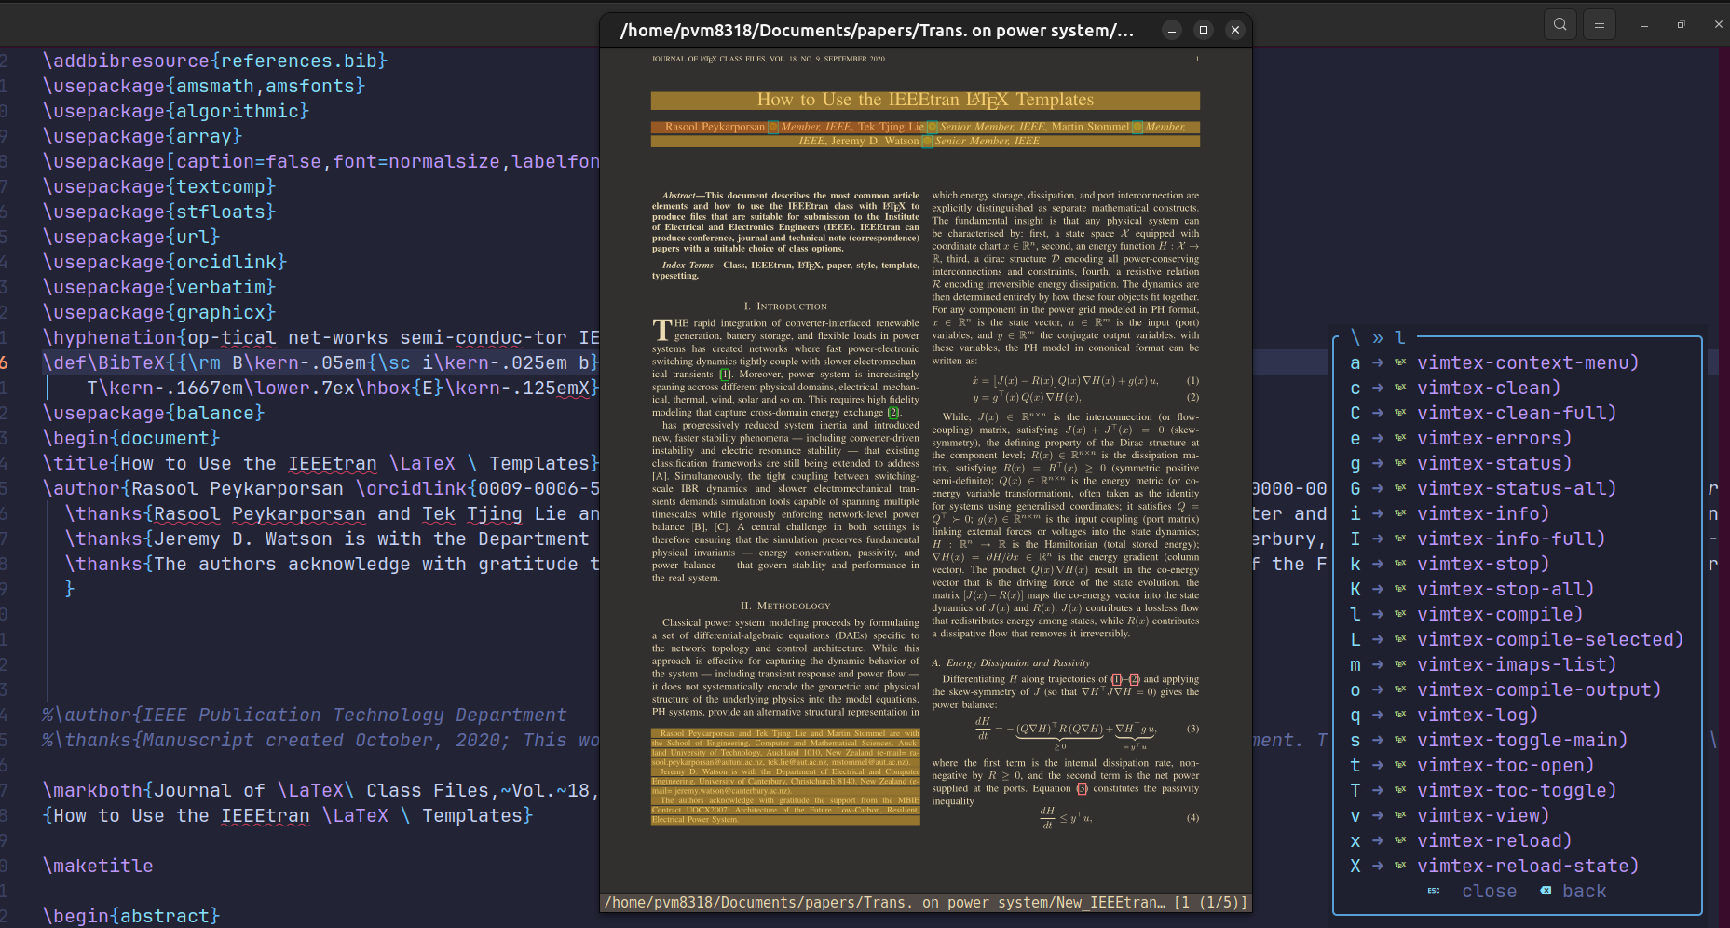Click \addbibresource{references.bib} line in editor
Screen dimensions: 1730x928
(215, 61)
